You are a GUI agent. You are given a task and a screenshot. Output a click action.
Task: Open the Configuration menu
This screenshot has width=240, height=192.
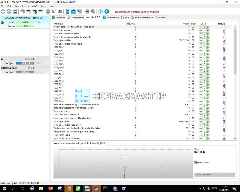[x=38, y=6]
